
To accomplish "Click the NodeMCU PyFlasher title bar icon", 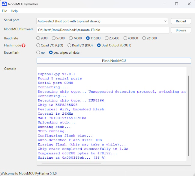I will point(4,4).
